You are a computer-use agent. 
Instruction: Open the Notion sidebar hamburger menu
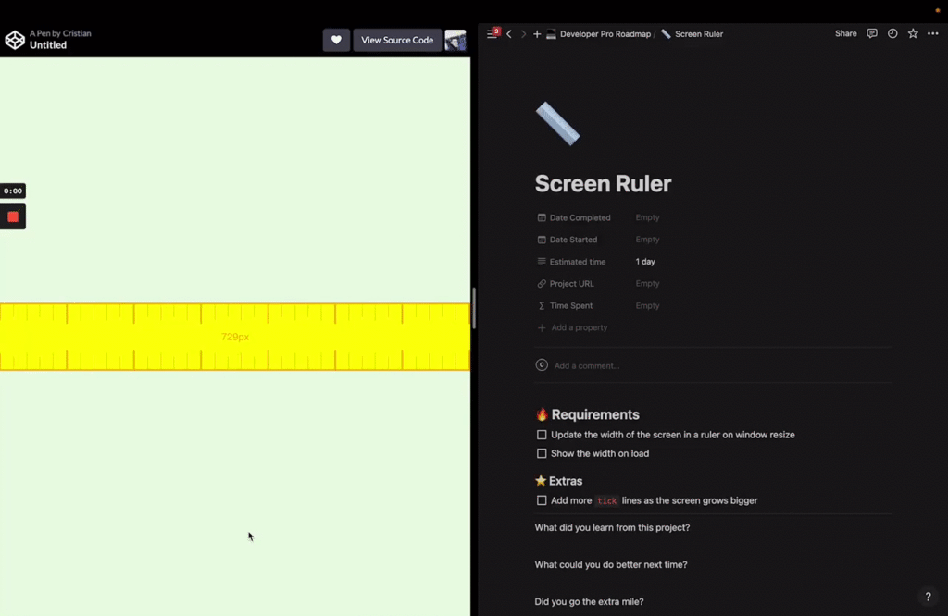pyautogui.click(x=491, y=33)
